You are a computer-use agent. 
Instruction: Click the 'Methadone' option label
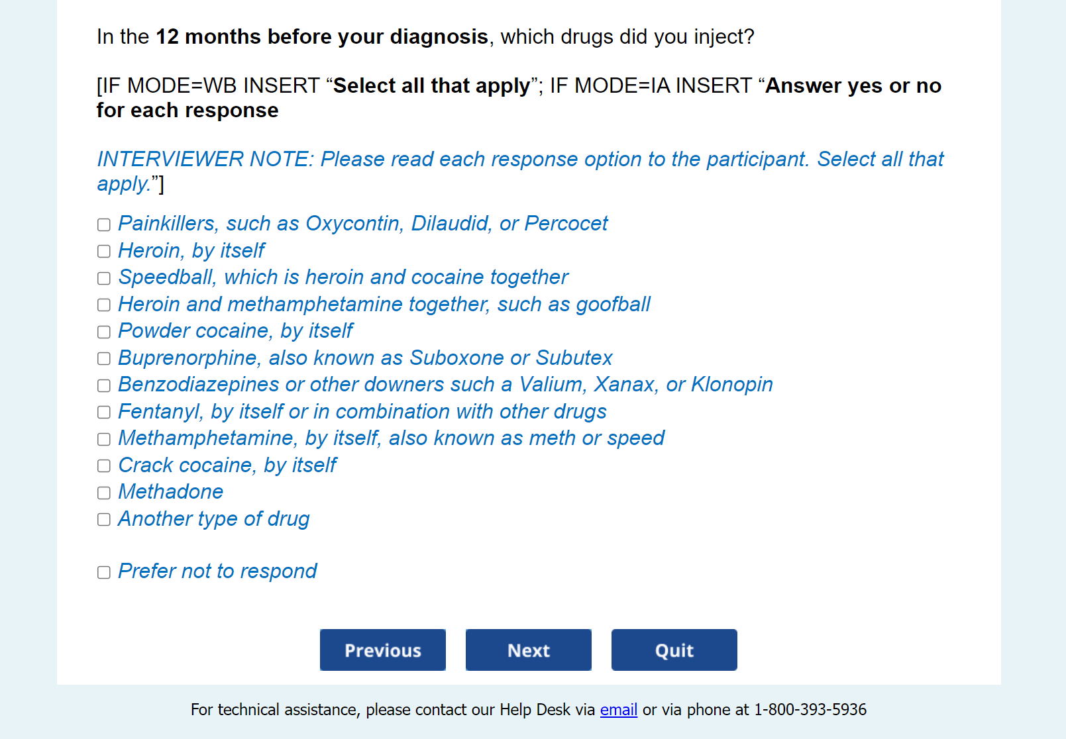click(x=171, y=492)
